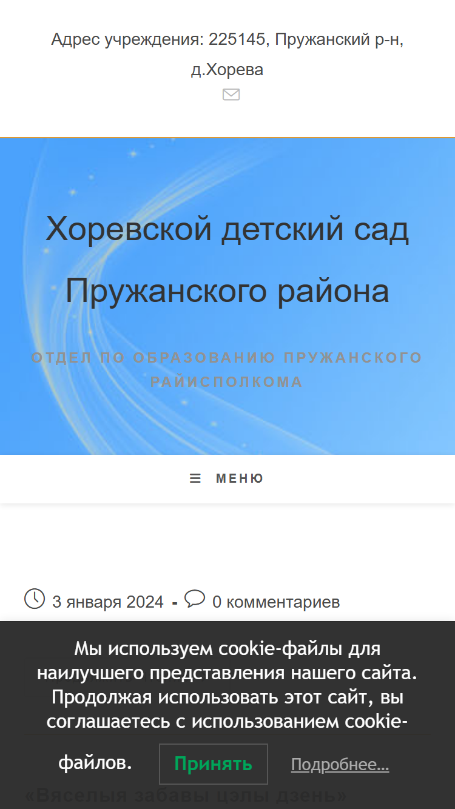Click the 3 января 2024 date
This screenshot has height=809, width=455.
pyautogui.click(x=108, y=602)
